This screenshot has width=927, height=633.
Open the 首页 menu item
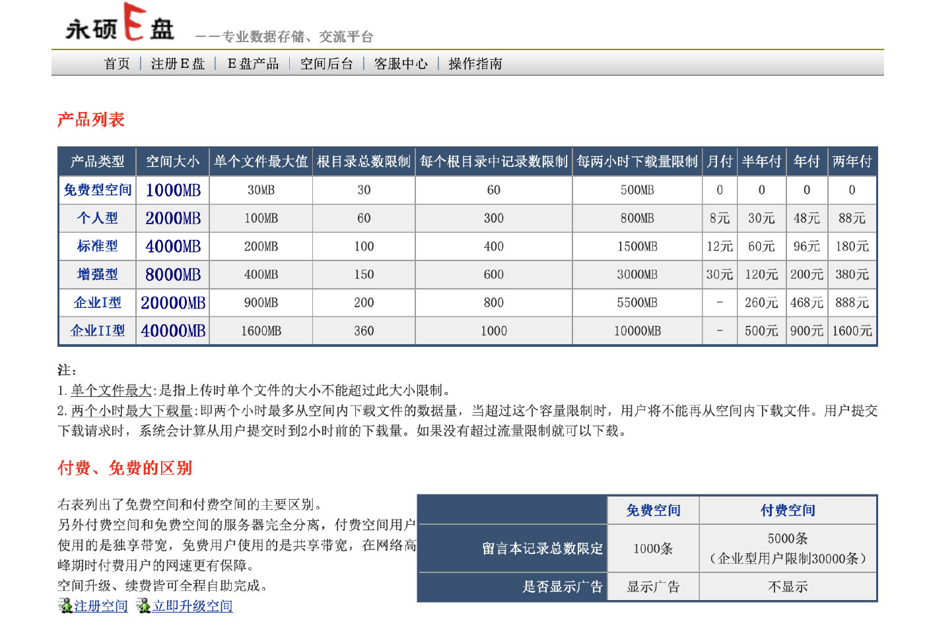[117, 64]
